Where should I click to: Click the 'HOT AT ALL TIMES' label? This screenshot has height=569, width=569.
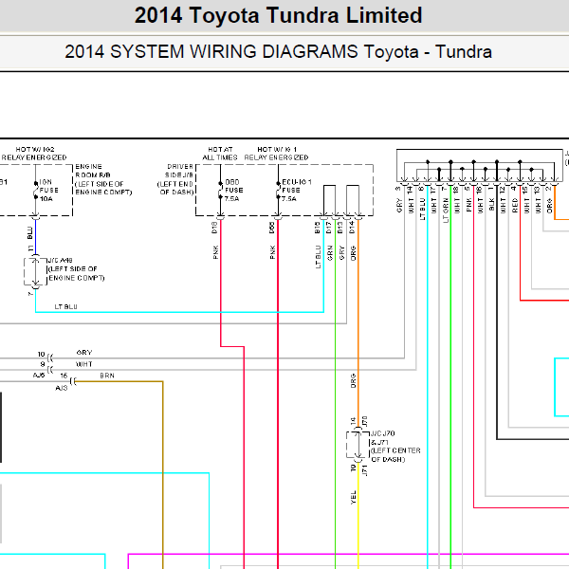tap(220, 154)
